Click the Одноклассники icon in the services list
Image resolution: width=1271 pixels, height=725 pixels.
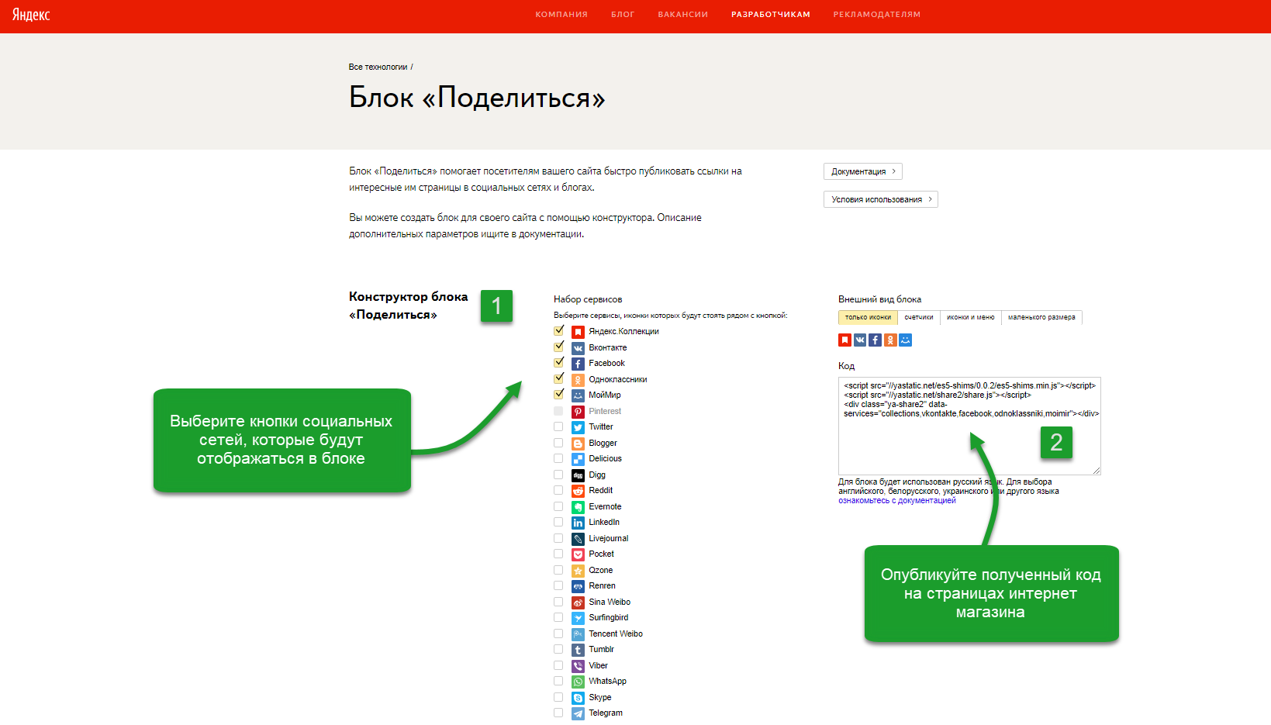pos(578,380)
